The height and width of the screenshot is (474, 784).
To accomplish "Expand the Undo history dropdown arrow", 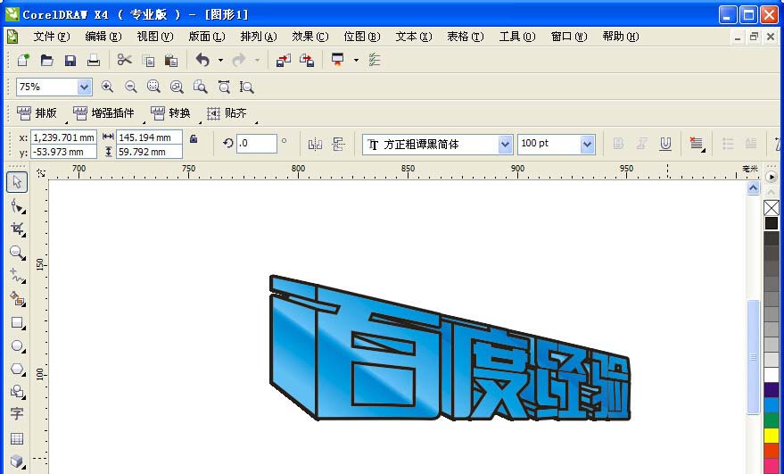I will (220, 61).
